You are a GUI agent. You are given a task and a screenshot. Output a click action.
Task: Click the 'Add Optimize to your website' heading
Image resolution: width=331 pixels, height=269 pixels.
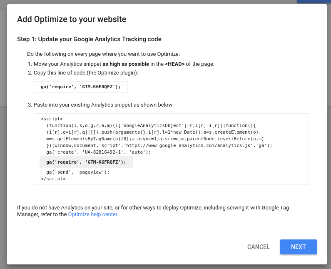click(72, 19)
